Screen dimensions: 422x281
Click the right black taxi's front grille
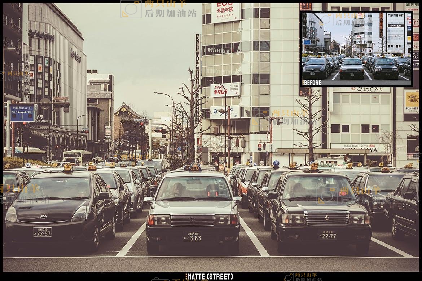(x=327, y=218)
